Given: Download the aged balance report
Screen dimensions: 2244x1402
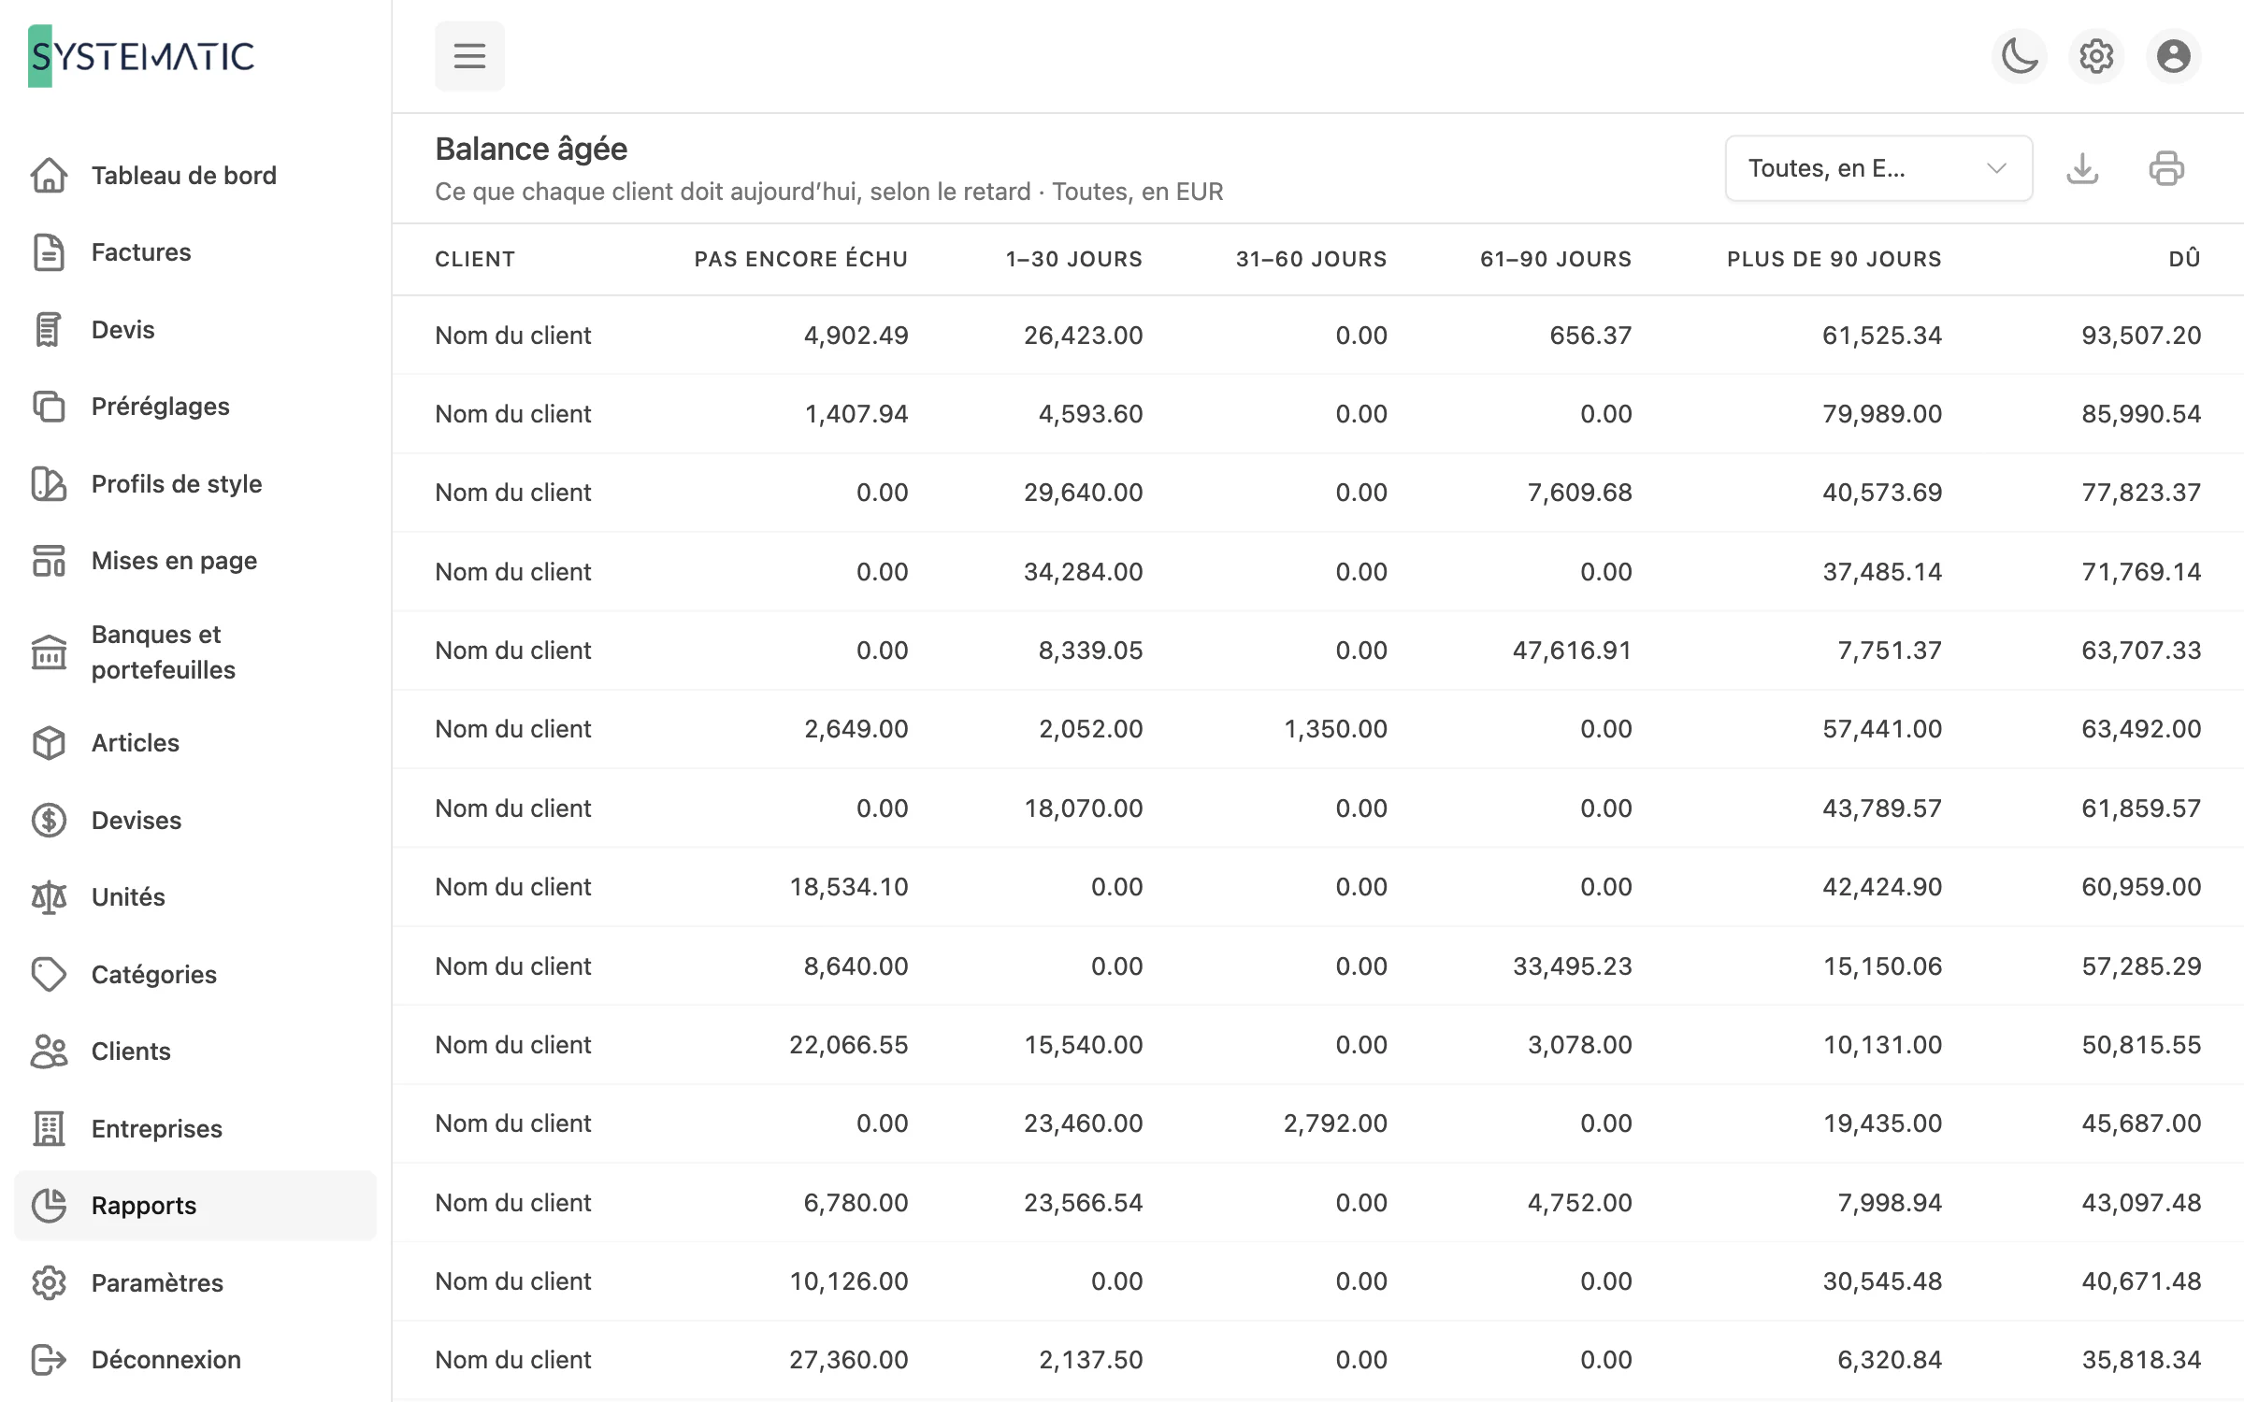Looking at the screenshot, I should (x=2082, y=168).
